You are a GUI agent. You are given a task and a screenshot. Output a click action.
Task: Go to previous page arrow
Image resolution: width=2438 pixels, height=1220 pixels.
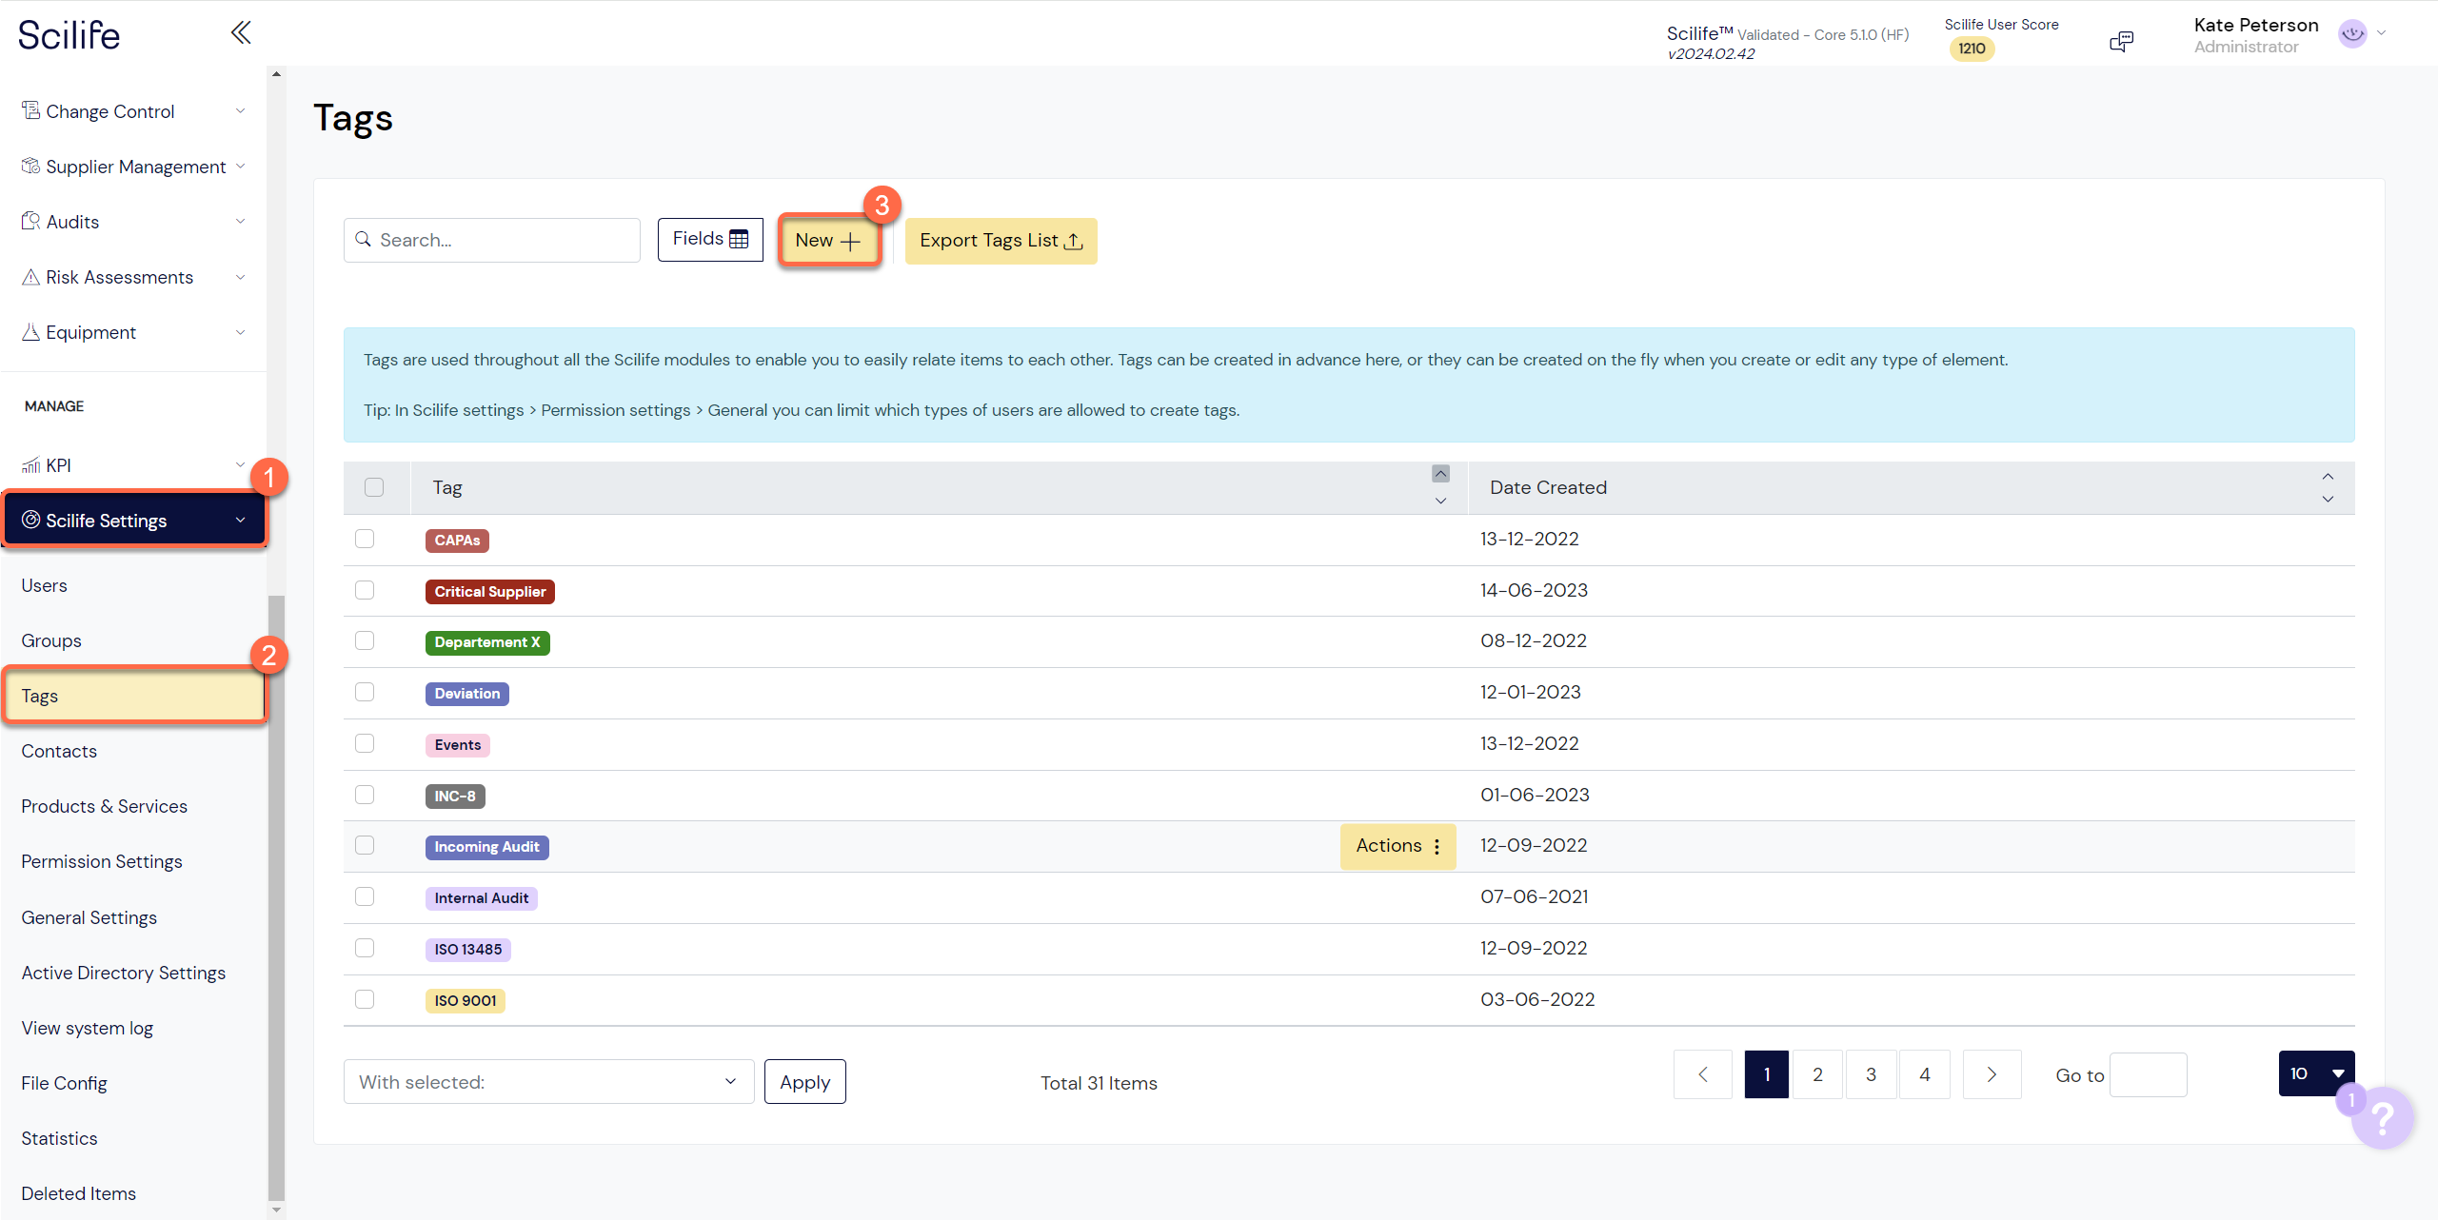tap(1703, 1074)
